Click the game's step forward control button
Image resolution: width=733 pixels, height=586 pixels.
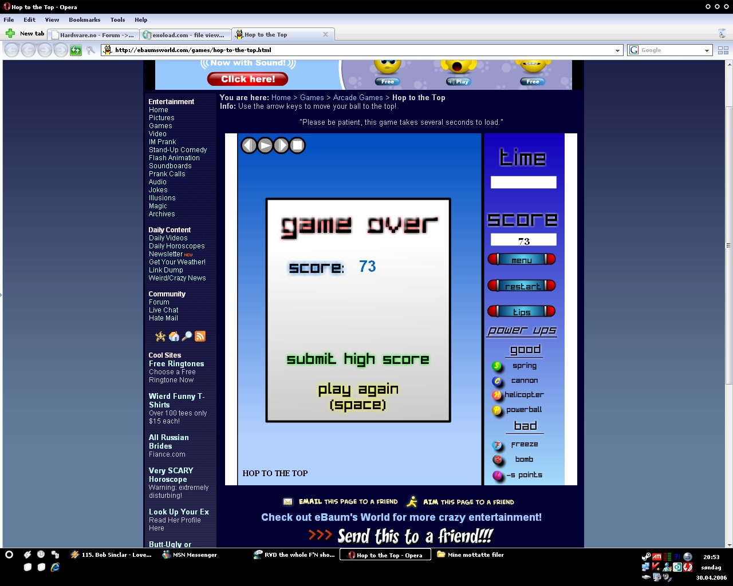click(281, 145)
